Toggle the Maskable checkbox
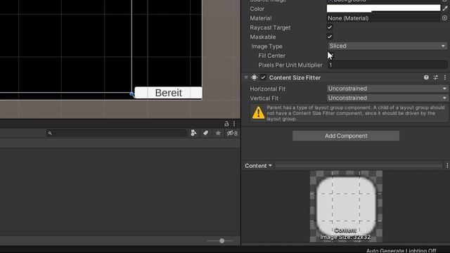450x253 pixels. (330, 37)
